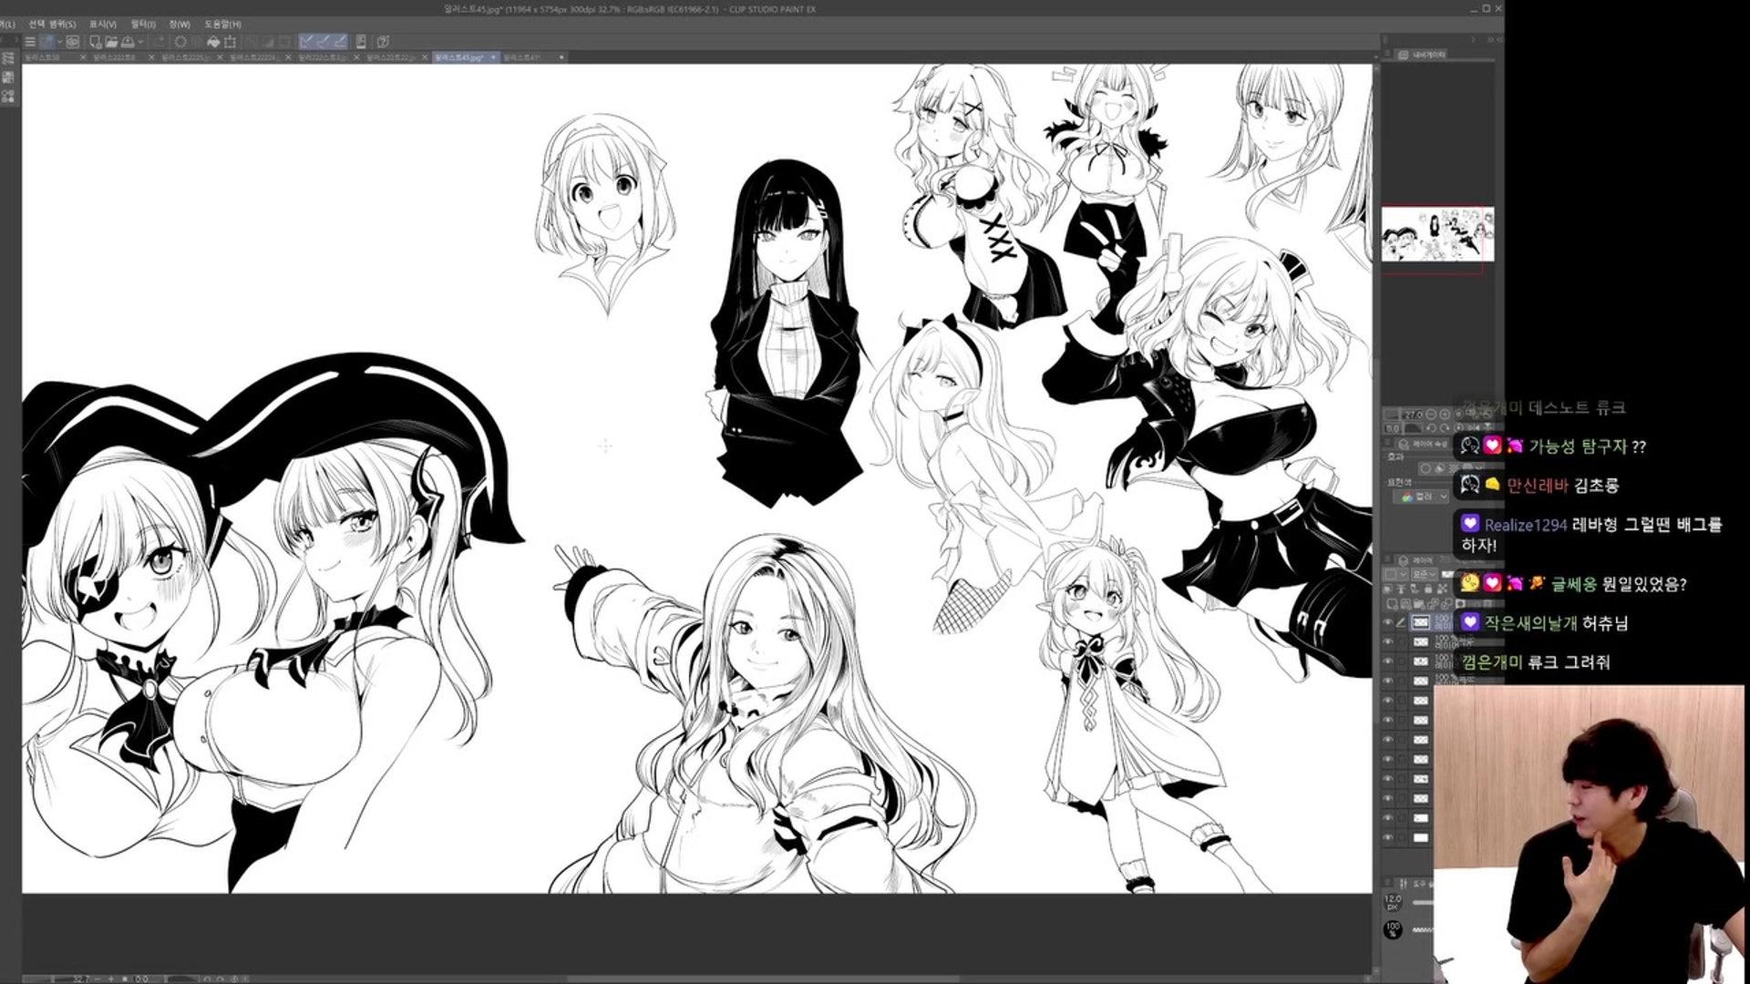Viewport: 1750px width, 984px height.
Task: Open the layer blending mode dropdown
Action: tap(1425, 574)
